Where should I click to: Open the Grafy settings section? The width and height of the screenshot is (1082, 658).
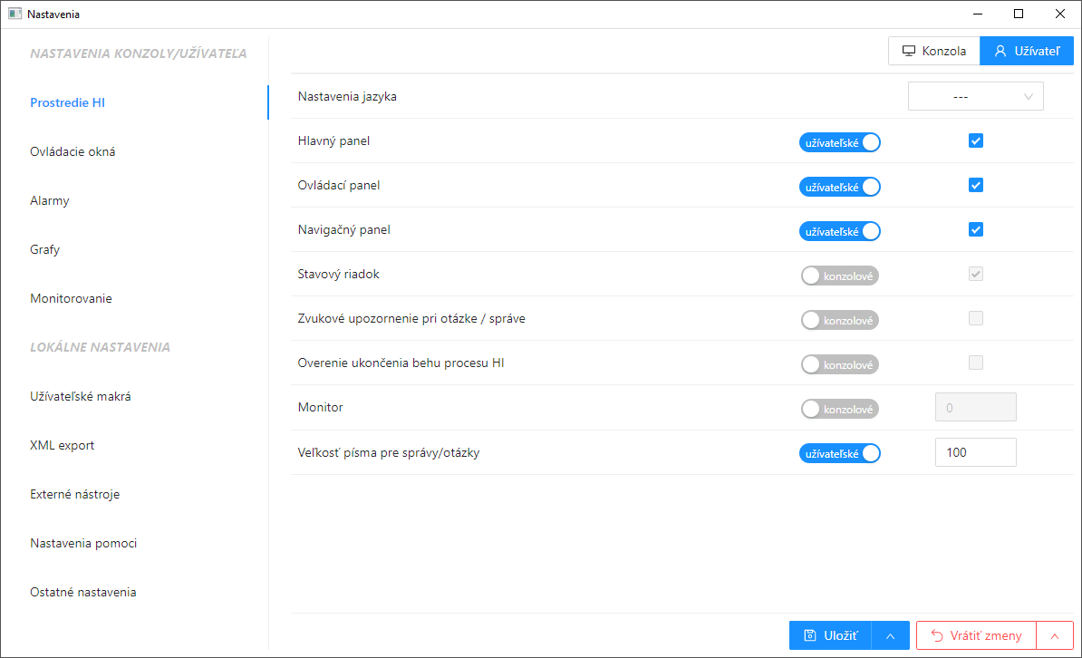coord(45,250)
